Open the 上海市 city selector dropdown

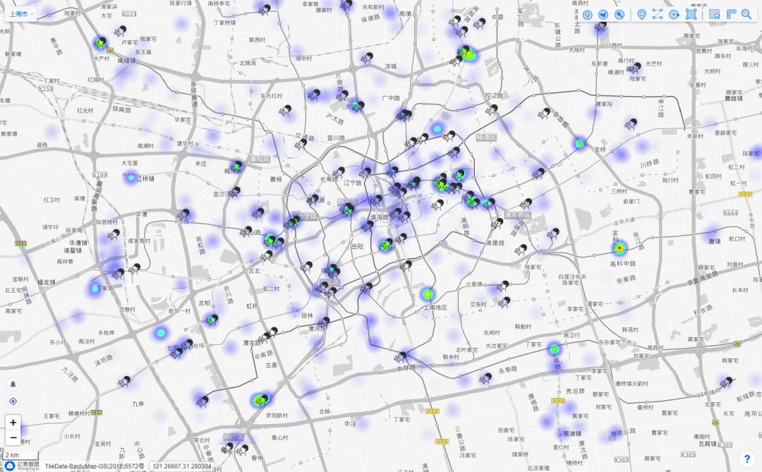(x=20, y=14)
